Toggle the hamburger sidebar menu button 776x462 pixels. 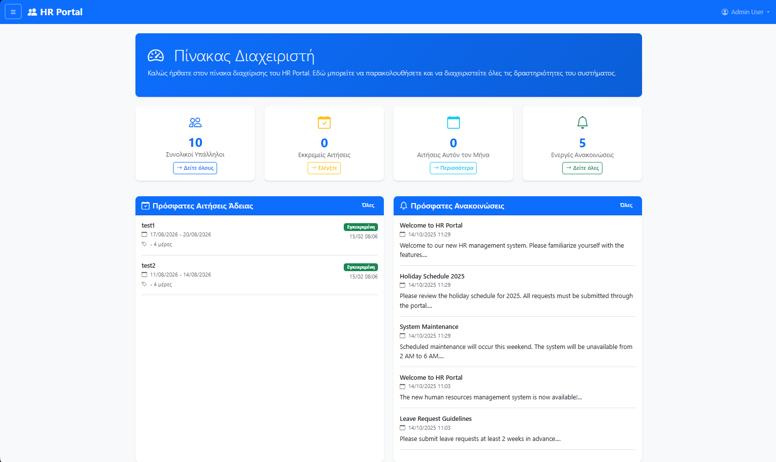13,12
